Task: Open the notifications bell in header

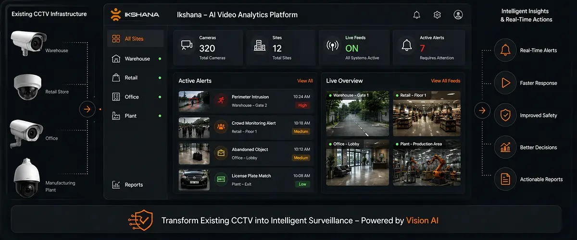Action: coord(417,15)
